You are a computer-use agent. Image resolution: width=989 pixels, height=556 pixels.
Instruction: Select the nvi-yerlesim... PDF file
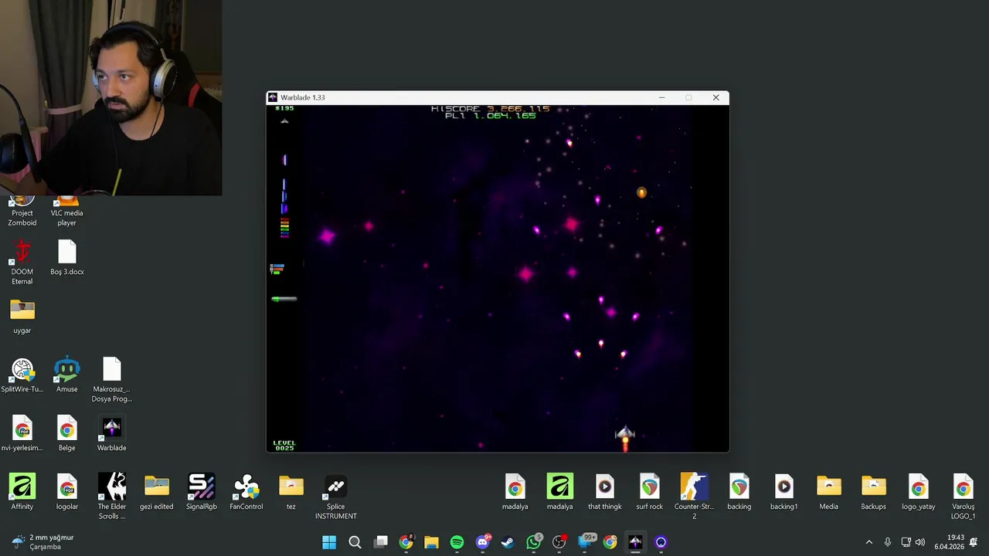click(22, 434)
